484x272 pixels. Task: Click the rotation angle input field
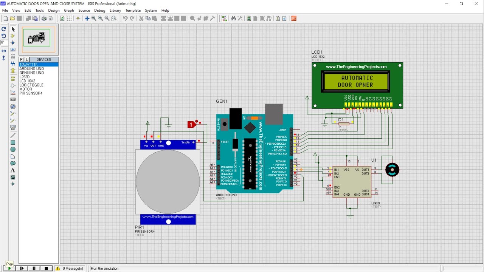pos(4,43)
